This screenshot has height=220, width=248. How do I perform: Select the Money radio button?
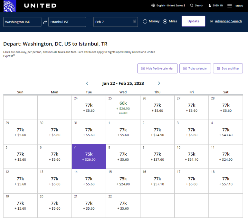145,22
